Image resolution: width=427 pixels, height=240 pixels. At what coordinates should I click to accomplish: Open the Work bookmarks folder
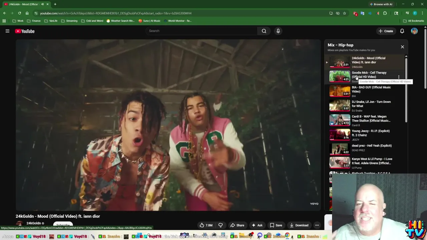[18, 21]
